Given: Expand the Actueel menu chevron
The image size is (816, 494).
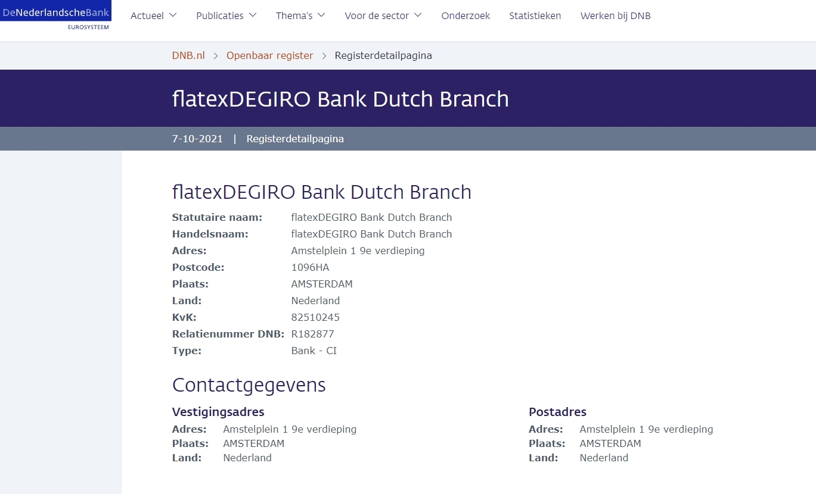Looking at the screenshot, I should (x=173, y=15).
